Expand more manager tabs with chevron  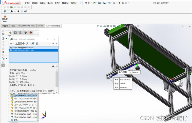coord(38,33)
